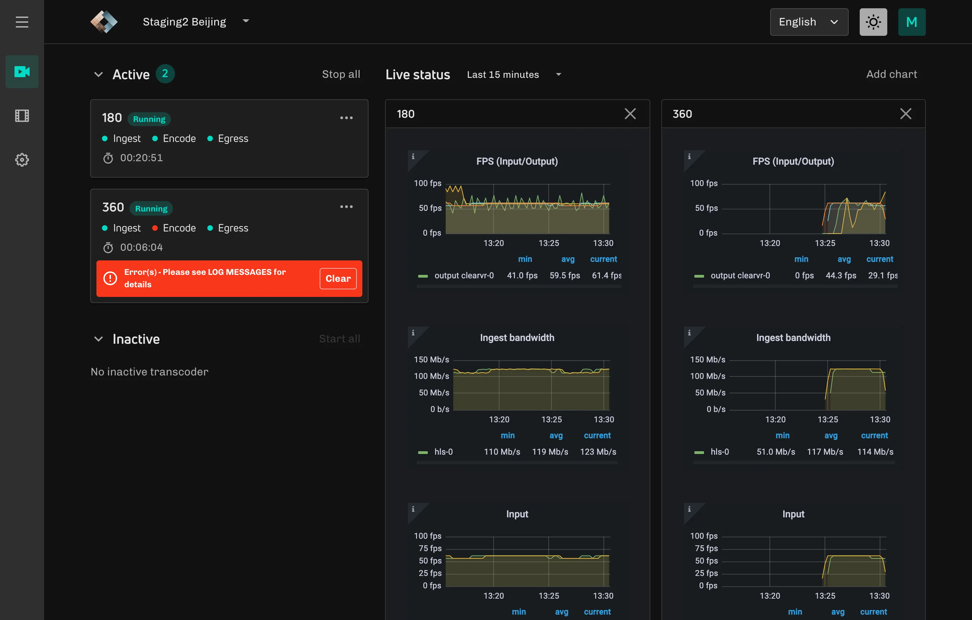The image size is (972, 620).
Task: Sort 360 FPS legend by current column
Action: (x=880, y=259)
